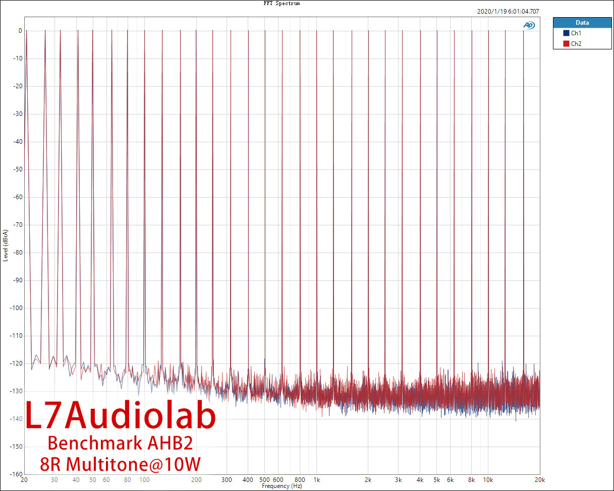The width and height of the screenshot is (614, 491).
Task: Click the Data legend header
Action: (582, 23)
